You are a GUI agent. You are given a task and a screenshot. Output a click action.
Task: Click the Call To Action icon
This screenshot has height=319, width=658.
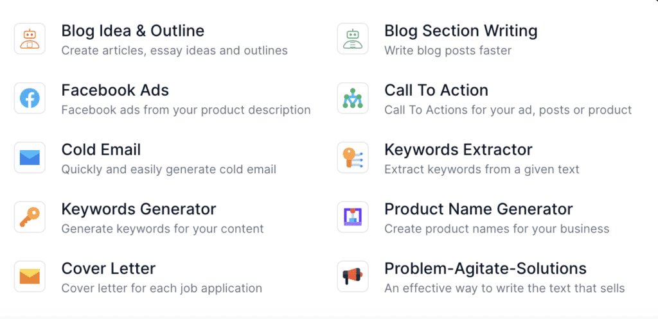(x=353, y=98)
